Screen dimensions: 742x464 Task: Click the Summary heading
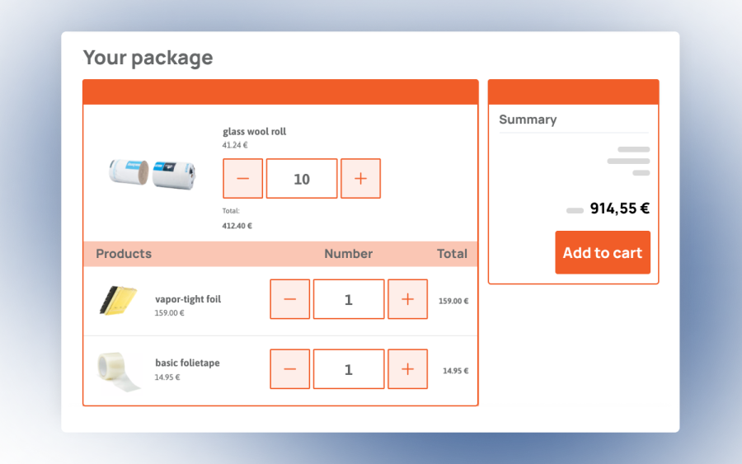click(528, 120)
